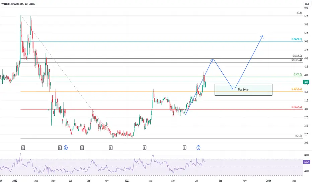The width and height of the screenshot is (312, 184).
Task: Select the February 2022 earnings E marker
Action: tap(23, 148)
